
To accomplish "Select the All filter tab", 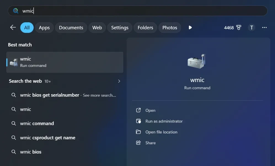I will (x=27, y=28).
